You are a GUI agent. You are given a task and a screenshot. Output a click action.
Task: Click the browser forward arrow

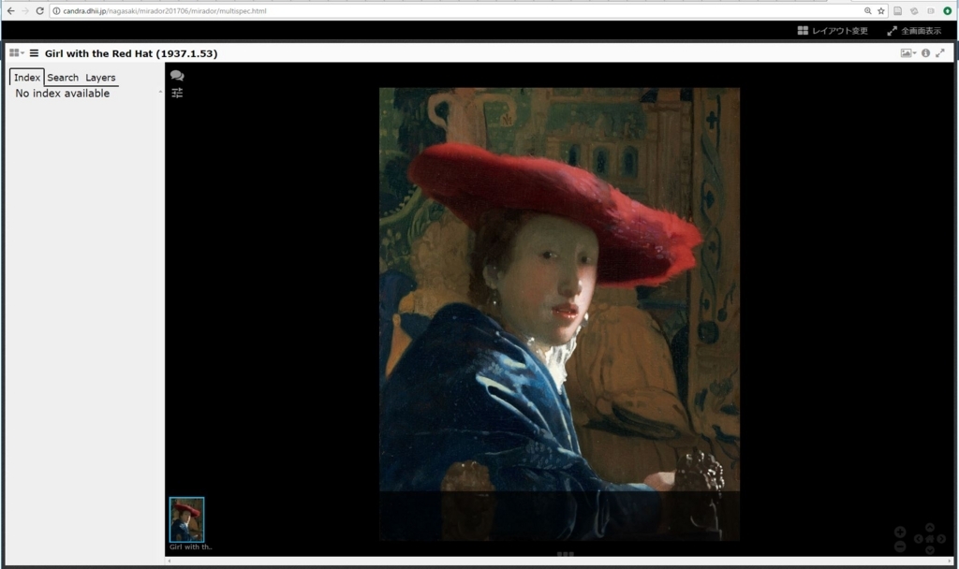25,10
